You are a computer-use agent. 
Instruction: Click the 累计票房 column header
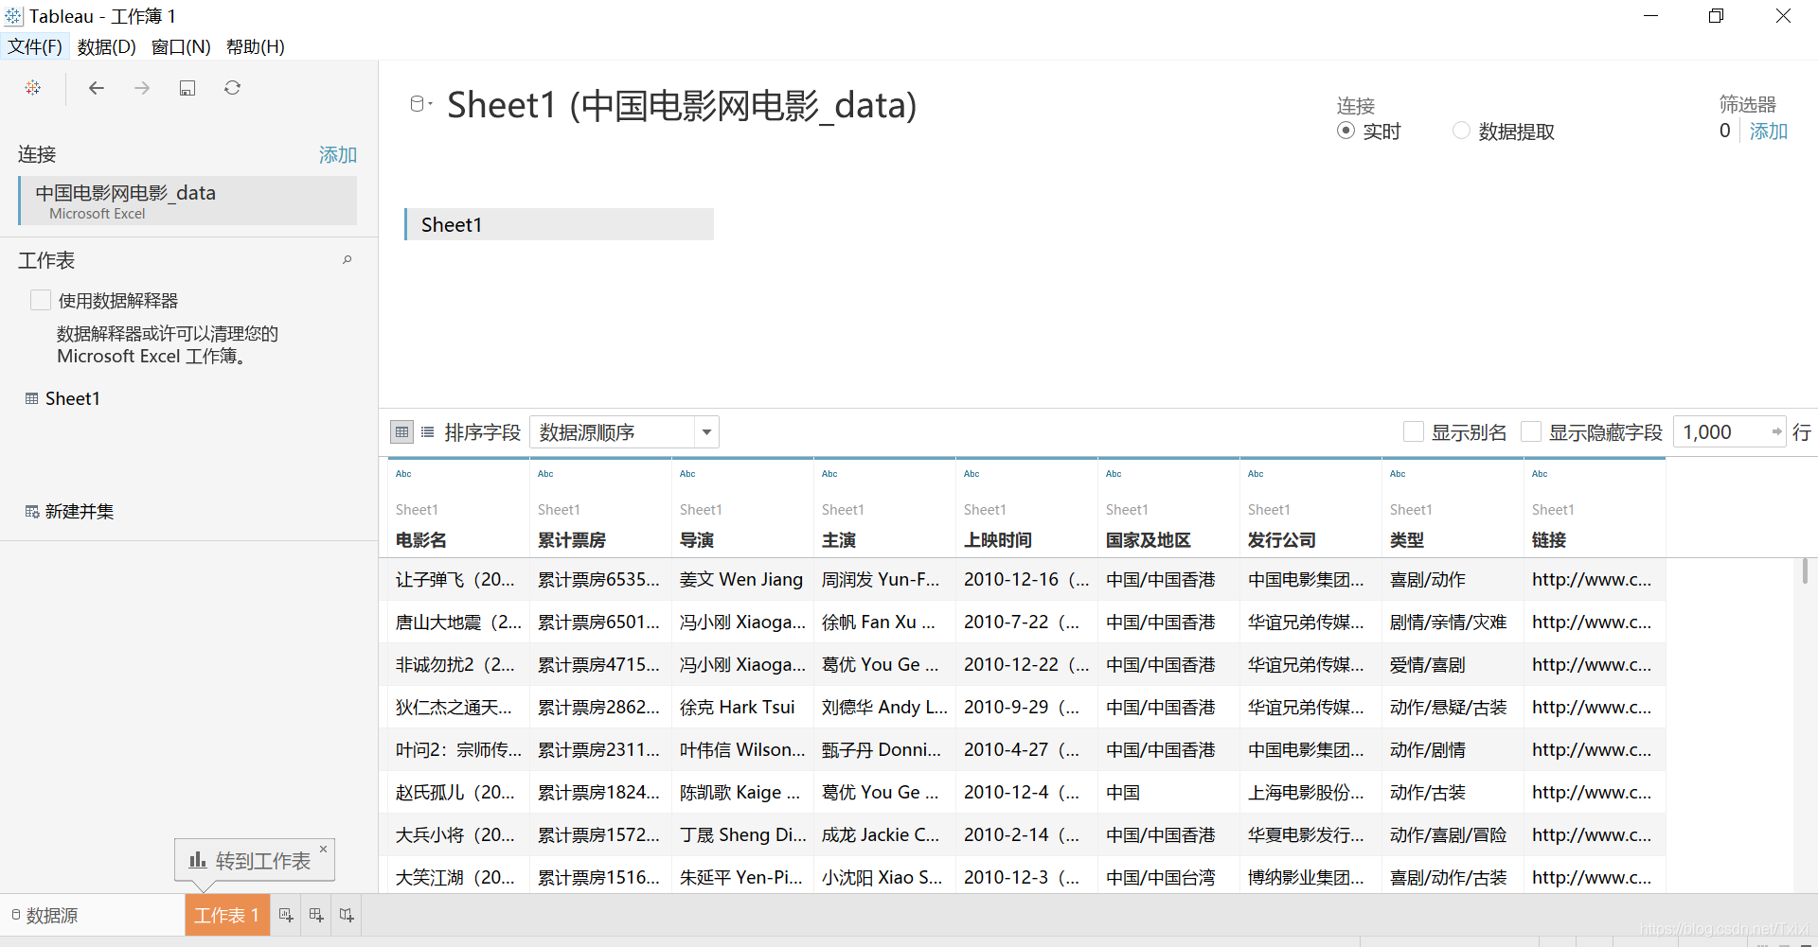571,540
